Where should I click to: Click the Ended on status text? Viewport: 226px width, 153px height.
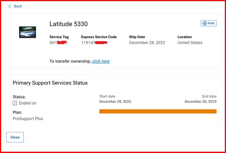pos(28,103)
